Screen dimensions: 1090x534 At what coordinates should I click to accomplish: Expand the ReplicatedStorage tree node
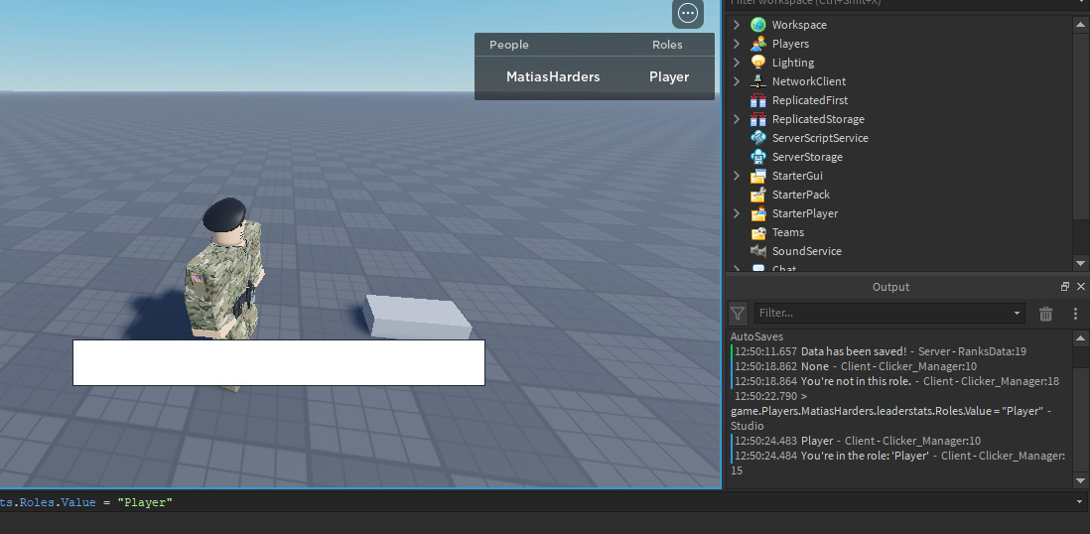click(x=737, y=119)
